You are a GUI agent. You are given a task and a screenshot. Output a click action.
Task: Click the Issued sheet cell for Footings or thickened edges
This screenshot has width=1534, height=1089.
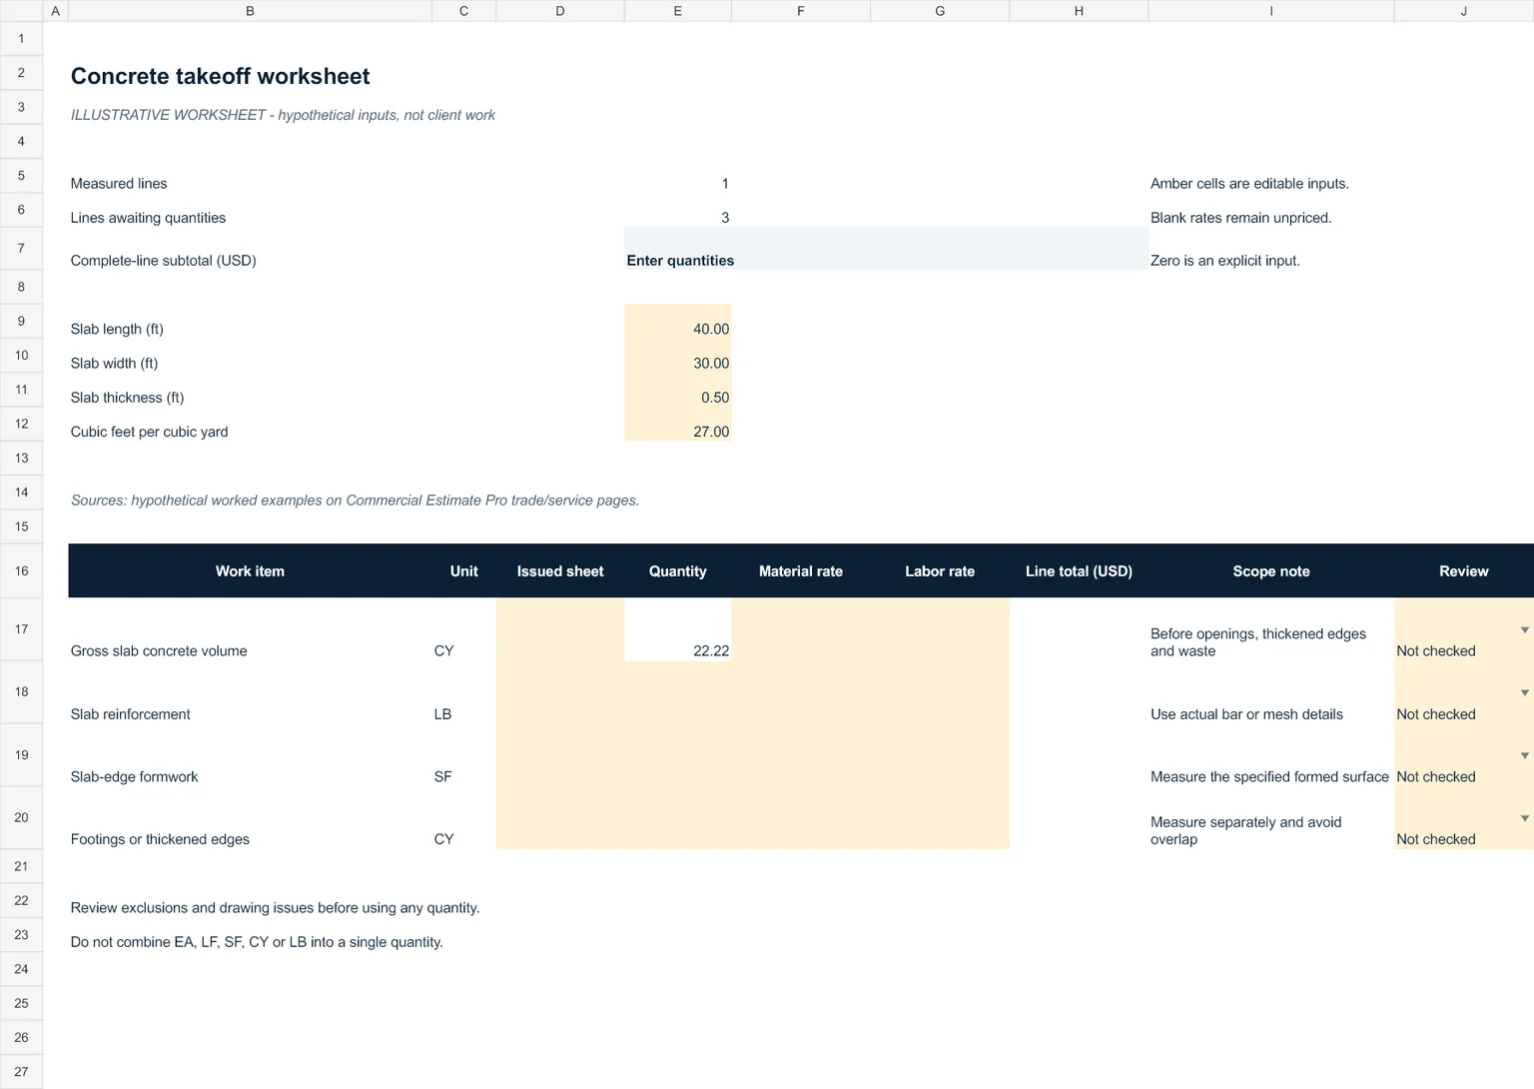coord(560,818)
